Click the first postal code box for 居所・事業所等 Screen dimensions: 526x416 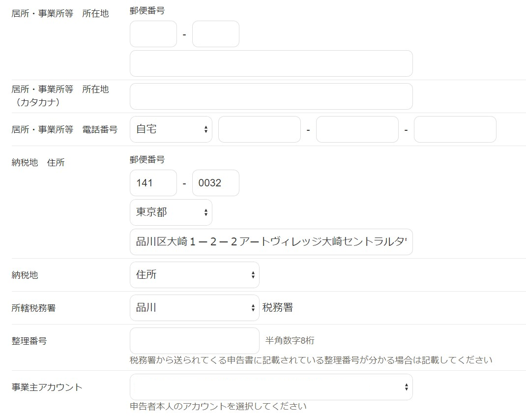153,34
